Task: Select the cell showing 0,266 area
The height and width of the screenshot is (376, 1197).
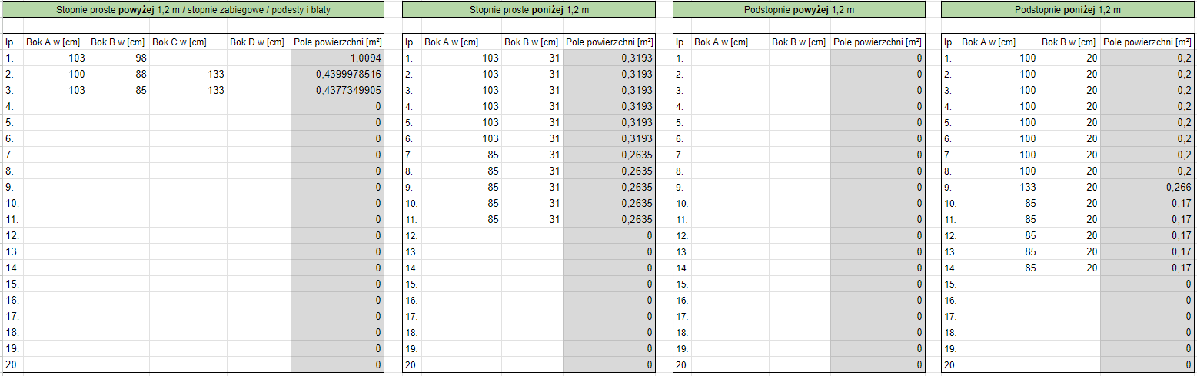Action: point(1146,188)
